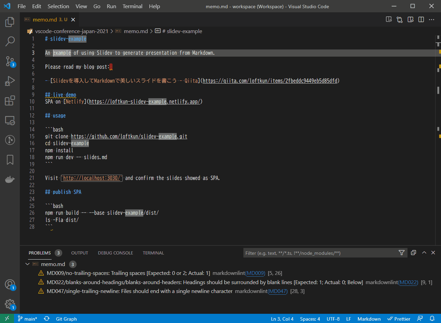441x323 pixels.
Task: Open changes for memo.md
Action: coord(400,19)
